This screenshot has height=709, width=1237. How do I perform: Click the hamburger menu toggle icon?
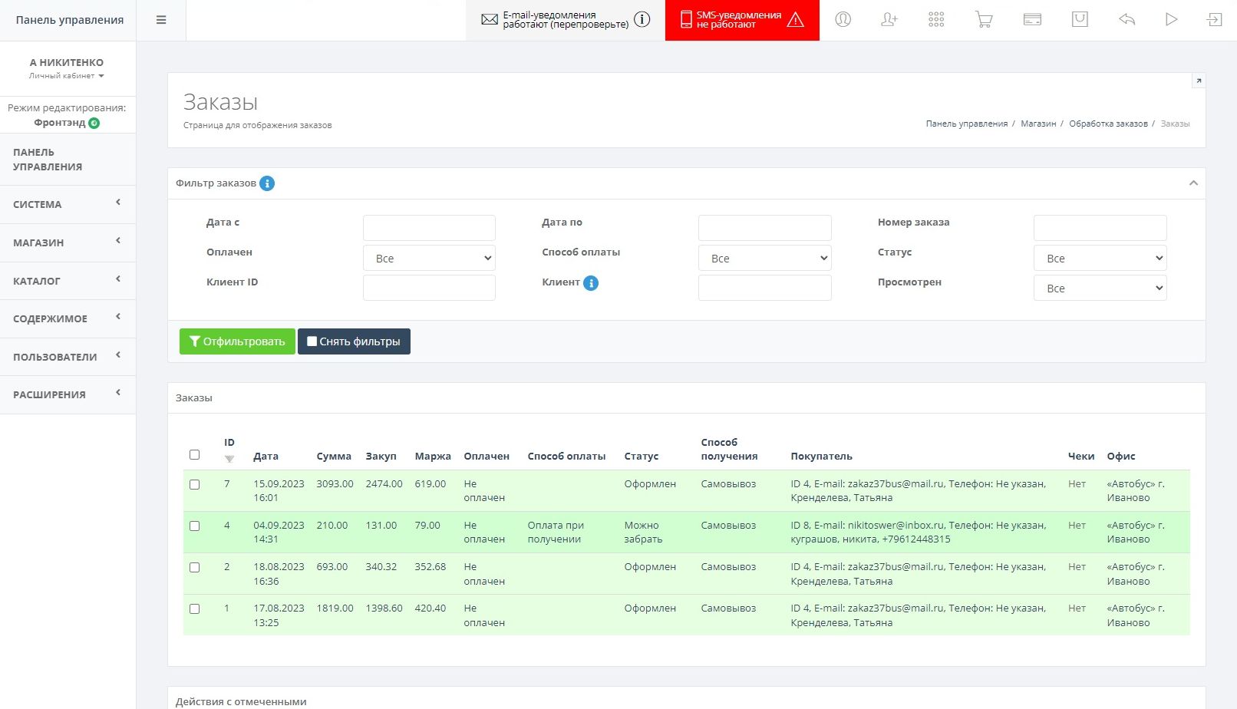point(161,20)
